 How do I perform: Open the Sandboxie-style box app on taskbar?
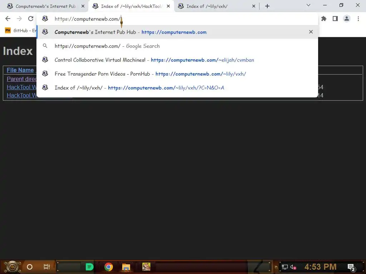point(146,267)
